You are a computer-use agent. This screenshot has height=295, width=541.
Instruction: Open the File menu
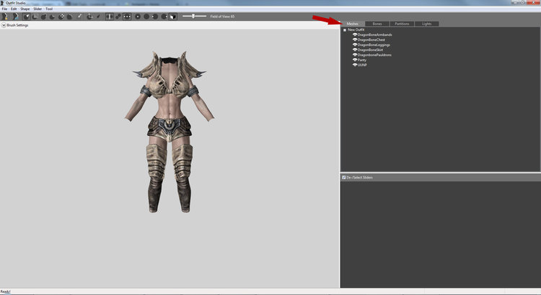(4, 9)
